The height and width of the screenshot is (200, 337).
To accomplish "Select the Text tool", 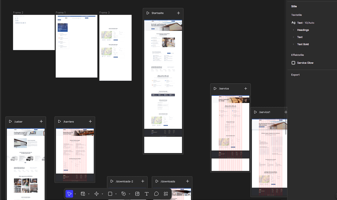I will pos(147,194).
